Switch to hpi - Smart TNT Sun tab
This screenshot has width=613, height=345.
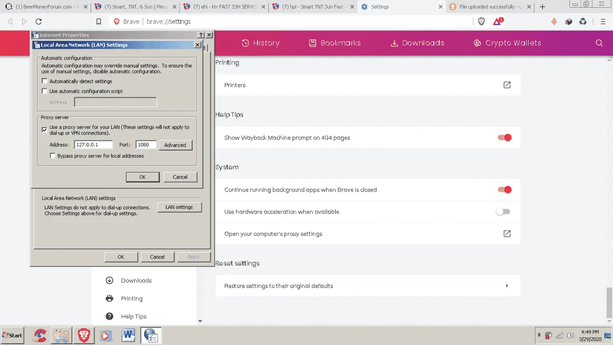tap(313, 7)
